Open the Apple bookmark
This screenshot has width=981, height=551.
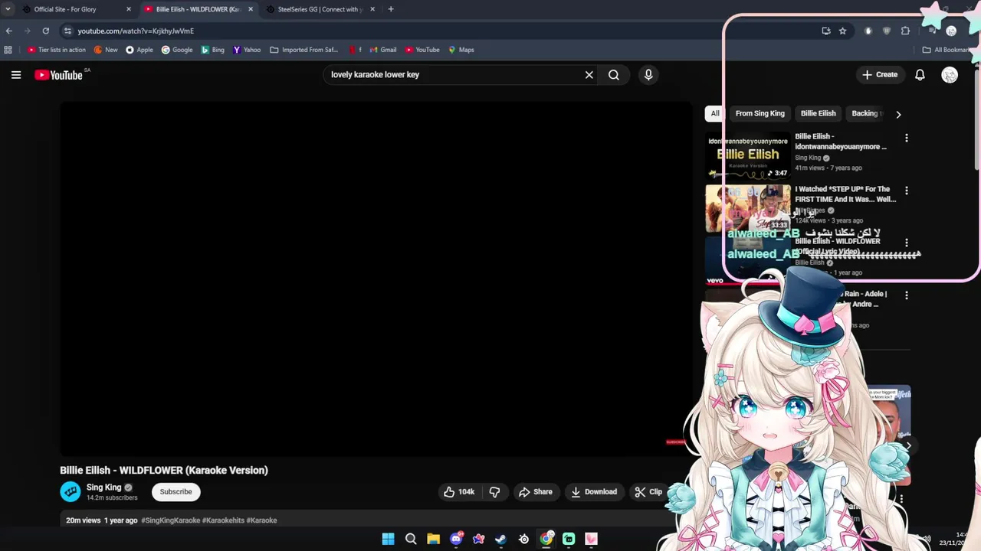pos(139,50)
